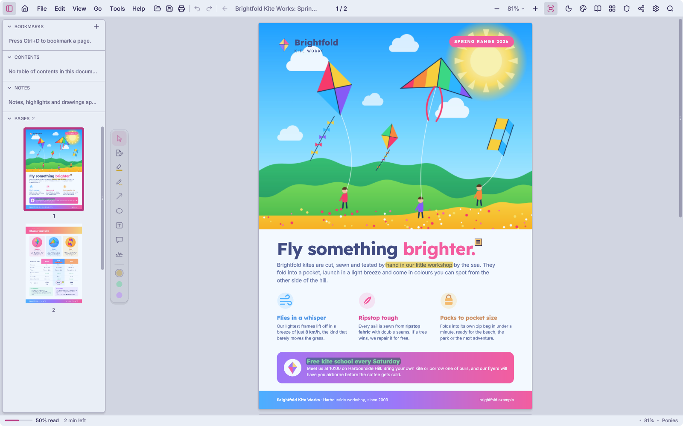Click the redo arrow
The width and height of the screenshot is (683, 426).
coord(209,9)
